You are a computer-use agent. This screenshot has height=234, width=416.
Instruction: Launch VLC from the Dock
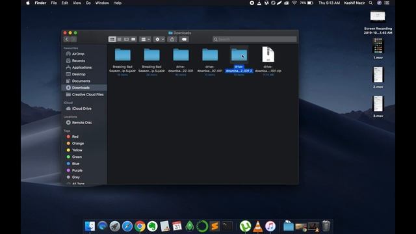[x=258, y=226]
